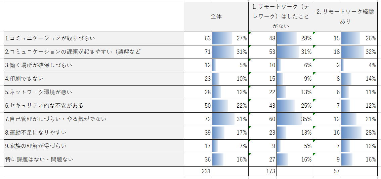Click the 22% data bar cell
The width and height of the screenshot is (381, 179).
tap(230, 106)
